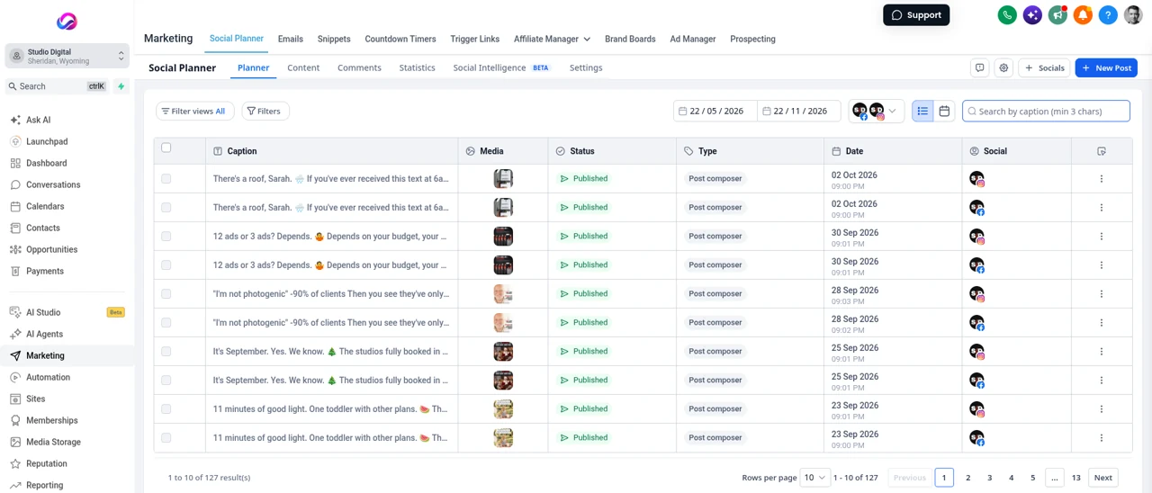The image size is (1152, 493).
Task: Open the megaphone announcements icon
Action: 1057,15
